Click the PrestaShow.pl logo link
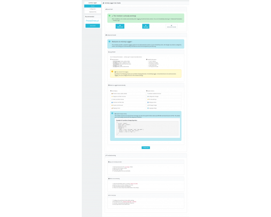The image size is (271, 217). (92, 21)
